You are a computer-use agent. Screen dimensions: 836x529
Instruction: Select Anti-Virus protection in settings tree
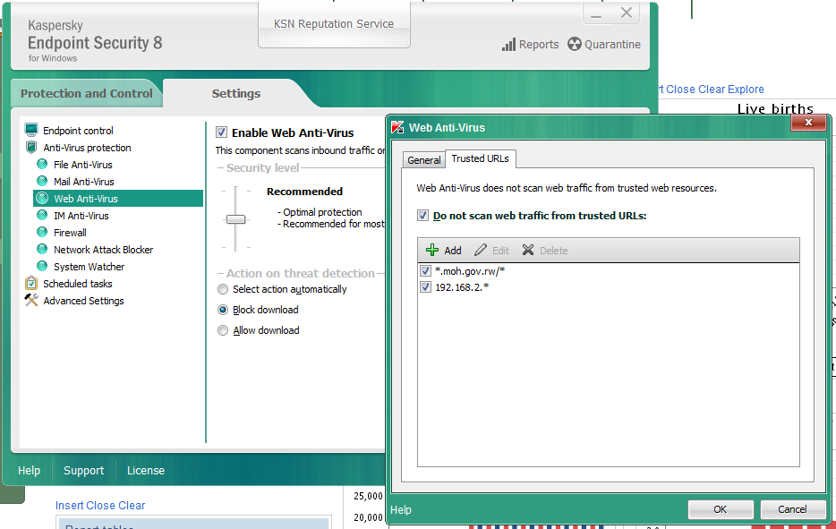(88, 147)
